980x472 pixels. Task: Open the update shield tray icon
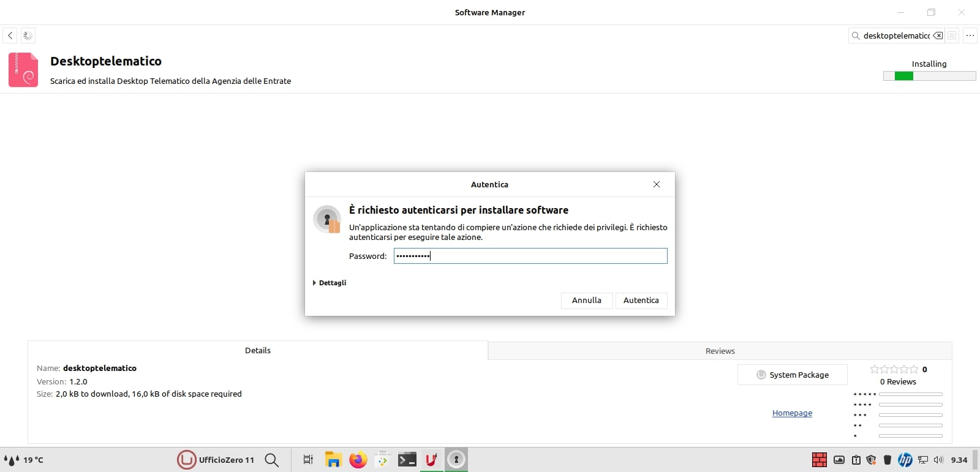[x=871, y=460]
